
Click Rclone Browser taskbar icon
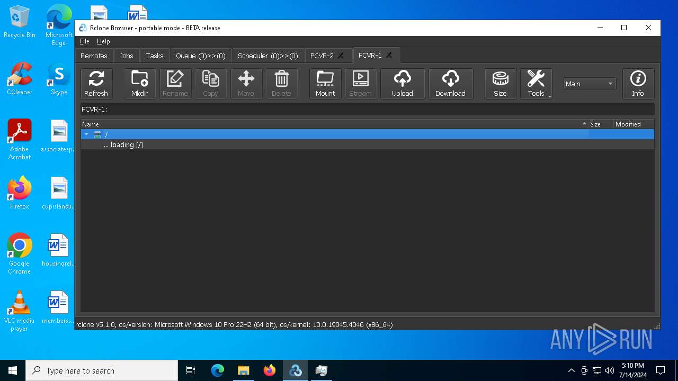click(296, 370)
